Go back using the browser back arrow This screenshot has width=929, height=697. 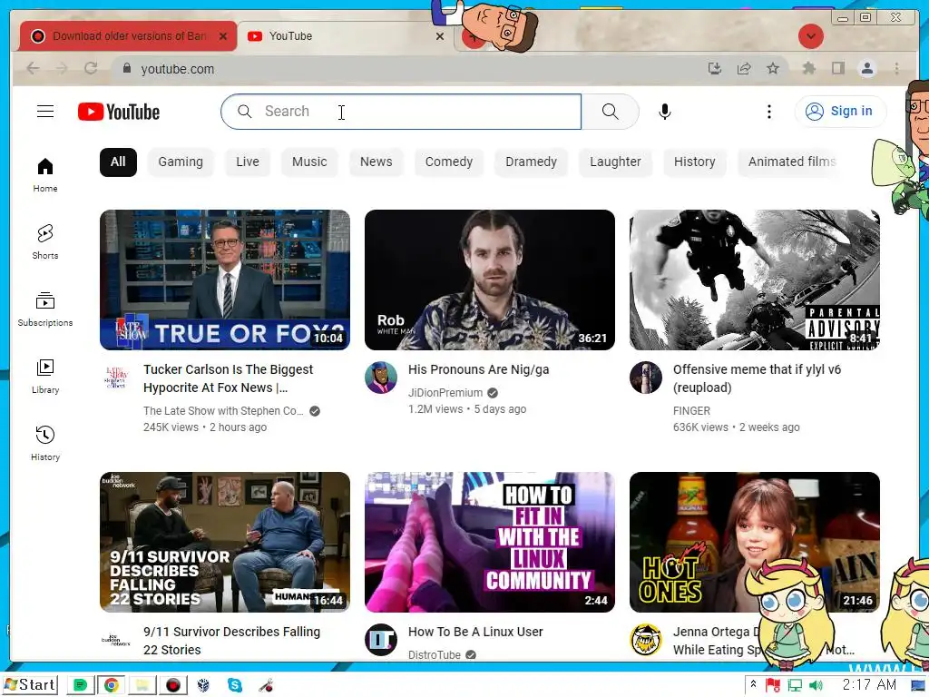coord(34,69)
